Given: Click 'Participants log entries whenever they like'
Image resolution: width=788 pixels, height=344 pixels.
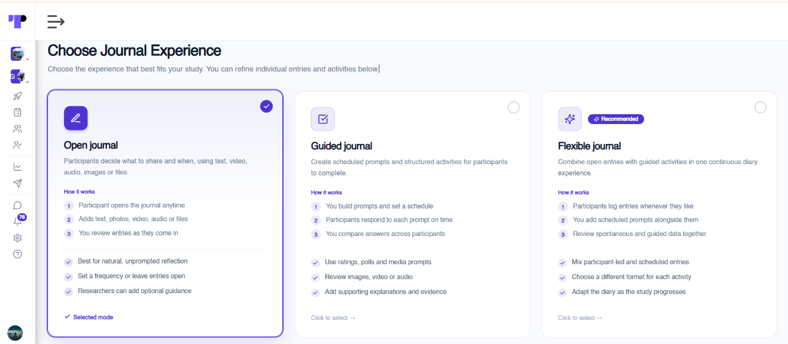Looking at the screenshot, I should (x=633, y=206).
